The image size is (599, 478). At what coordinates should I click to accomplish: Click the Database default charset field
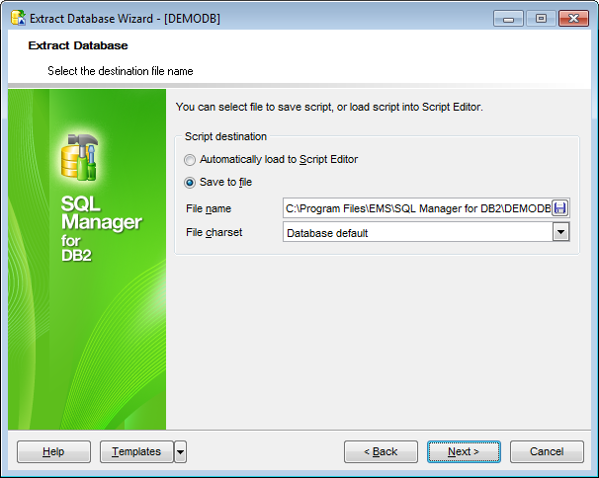[x=418, y=232]
